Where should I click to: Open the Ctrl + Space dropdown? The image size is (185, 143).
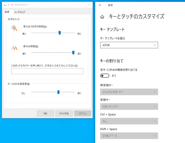129,121
